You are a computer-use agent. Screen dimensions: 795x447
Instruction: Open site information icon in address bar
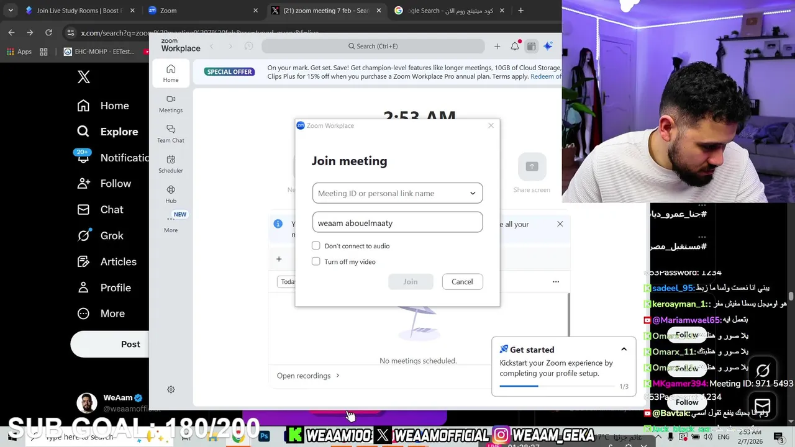(71, 33)
